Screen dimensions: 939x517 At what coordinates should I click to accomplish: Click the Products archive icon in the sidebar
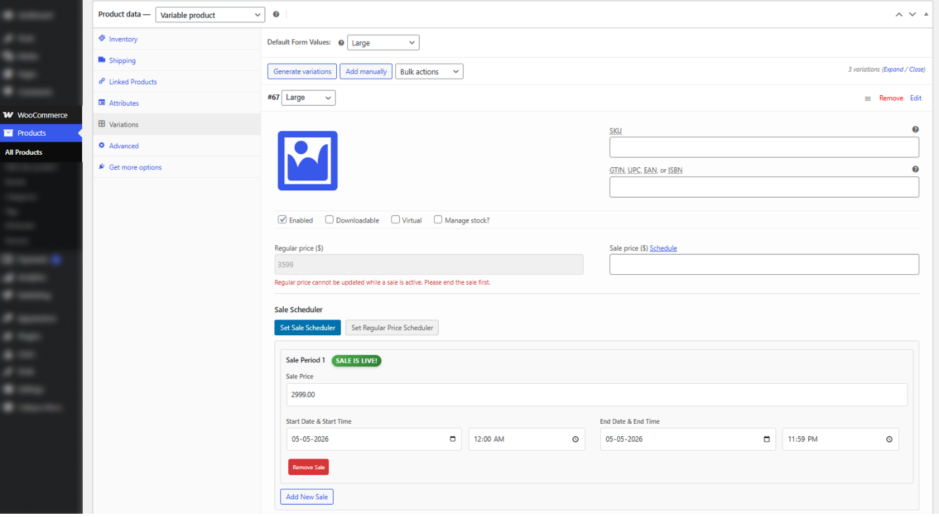(x=8, y=133)
